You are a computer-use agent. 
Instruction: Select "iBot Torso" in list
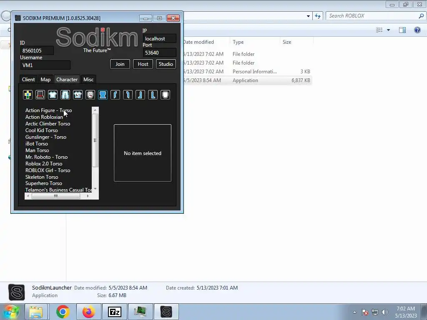(x=37, y=144)
